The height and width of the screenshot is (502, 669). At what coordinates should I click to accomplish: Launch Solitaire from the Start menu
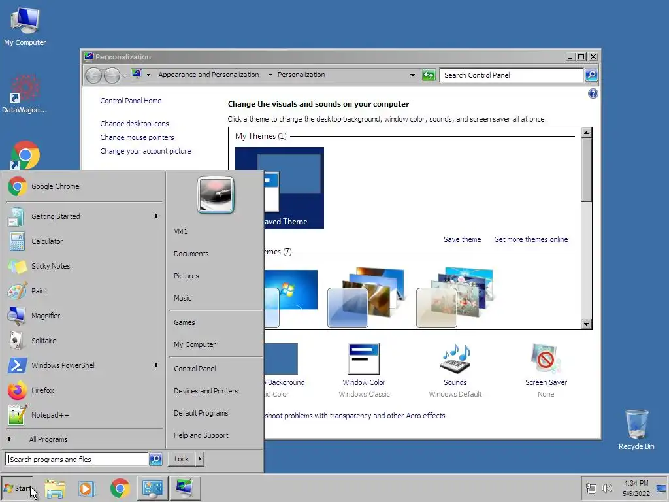(84, 341)
